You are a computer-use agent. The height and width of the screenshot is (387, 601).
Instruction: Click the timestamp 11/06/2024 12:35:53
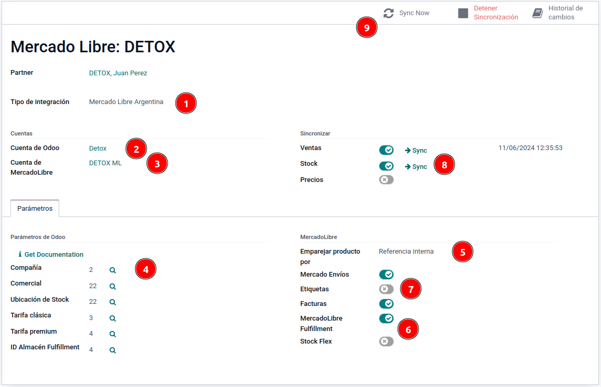point(530,147)
